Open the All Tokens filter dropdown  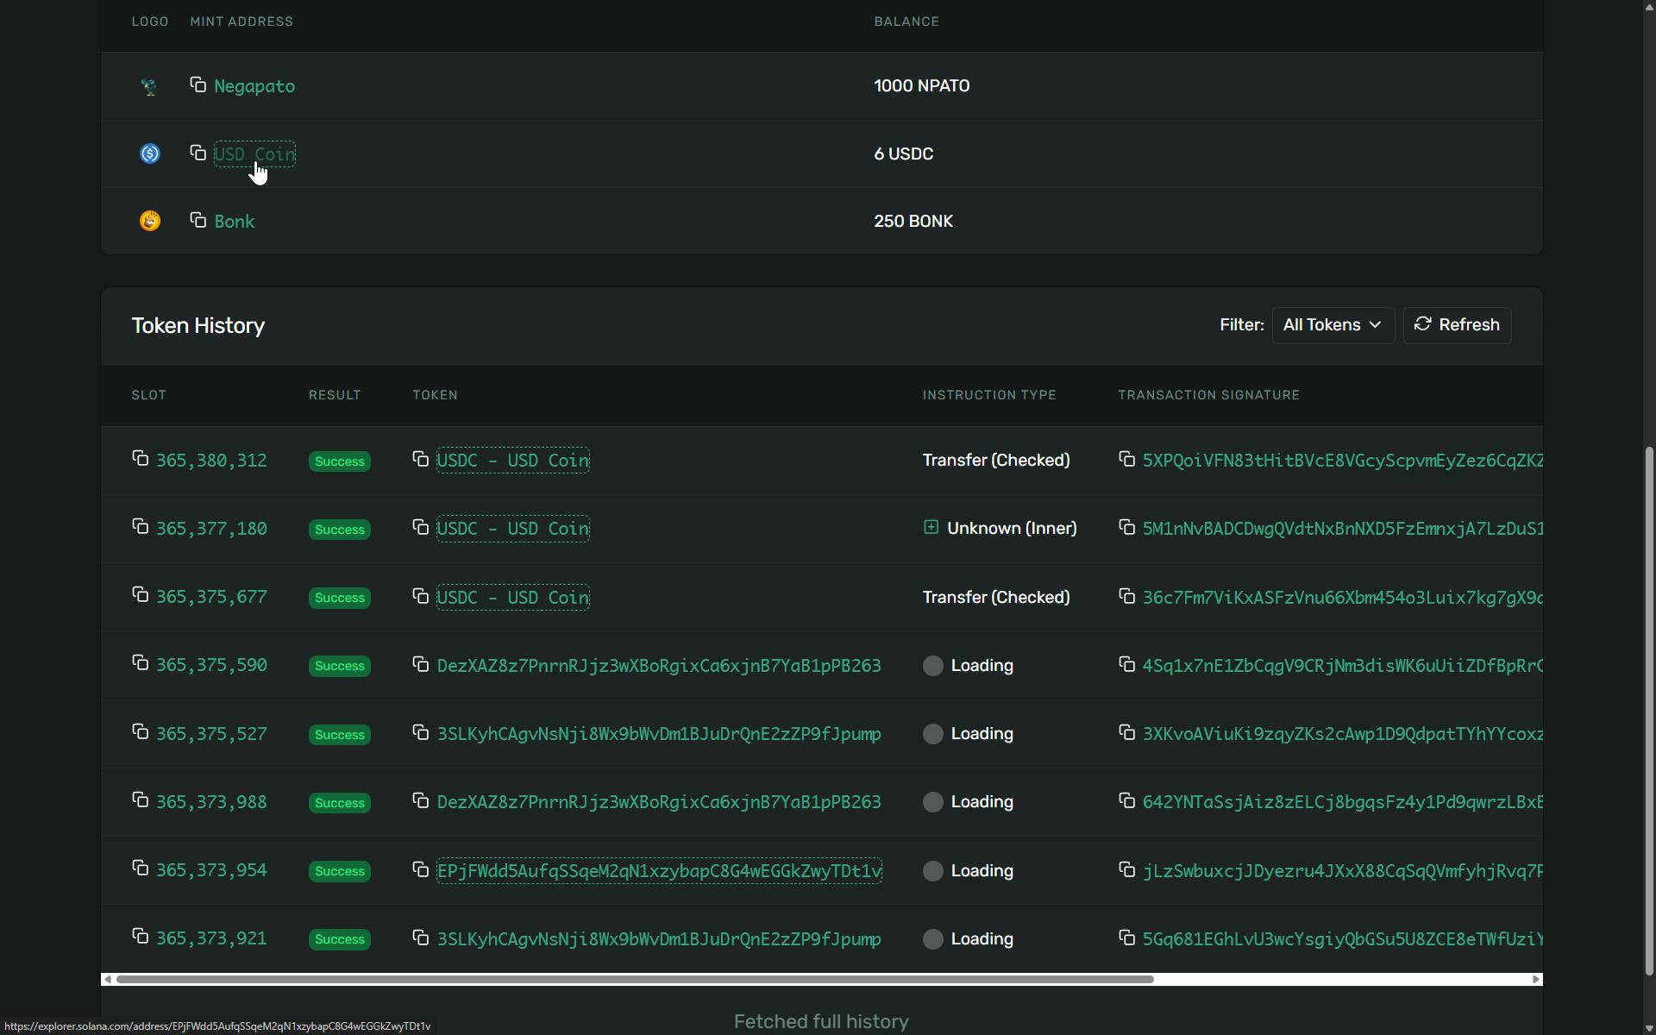pos(1333,325)
